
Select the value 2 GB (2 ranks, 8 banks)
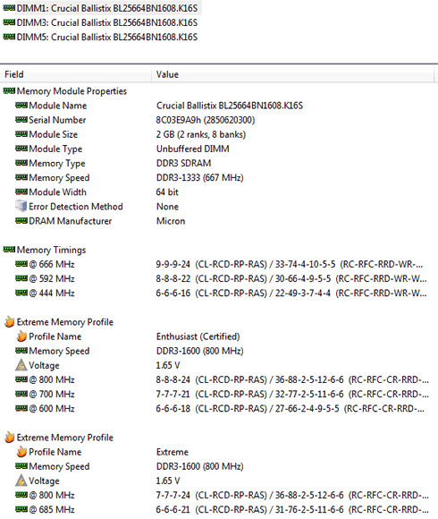point(201,134)
